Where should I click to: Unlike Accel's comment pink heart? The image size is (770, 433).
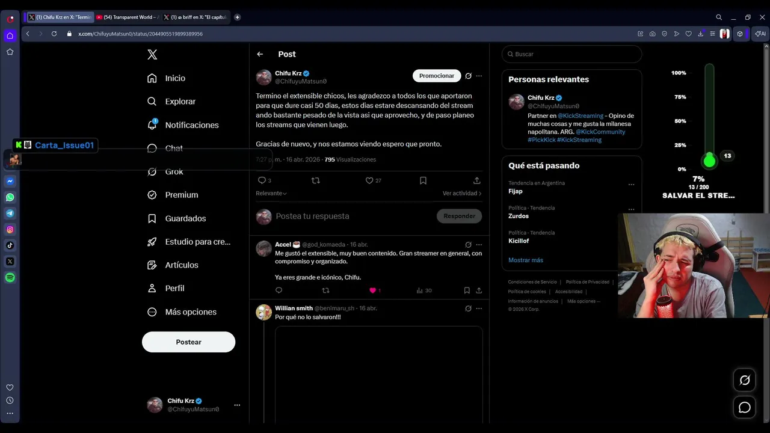(x=374, y=290)
